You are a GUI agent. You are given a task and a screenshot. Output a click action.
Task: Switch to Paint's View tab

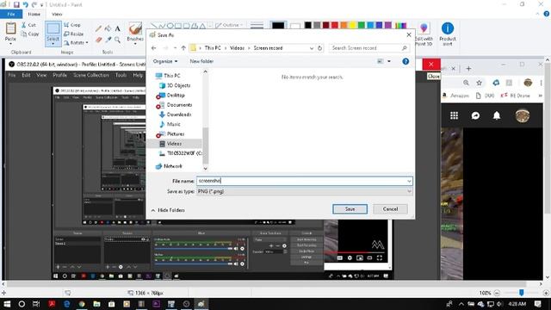point(57,14)
